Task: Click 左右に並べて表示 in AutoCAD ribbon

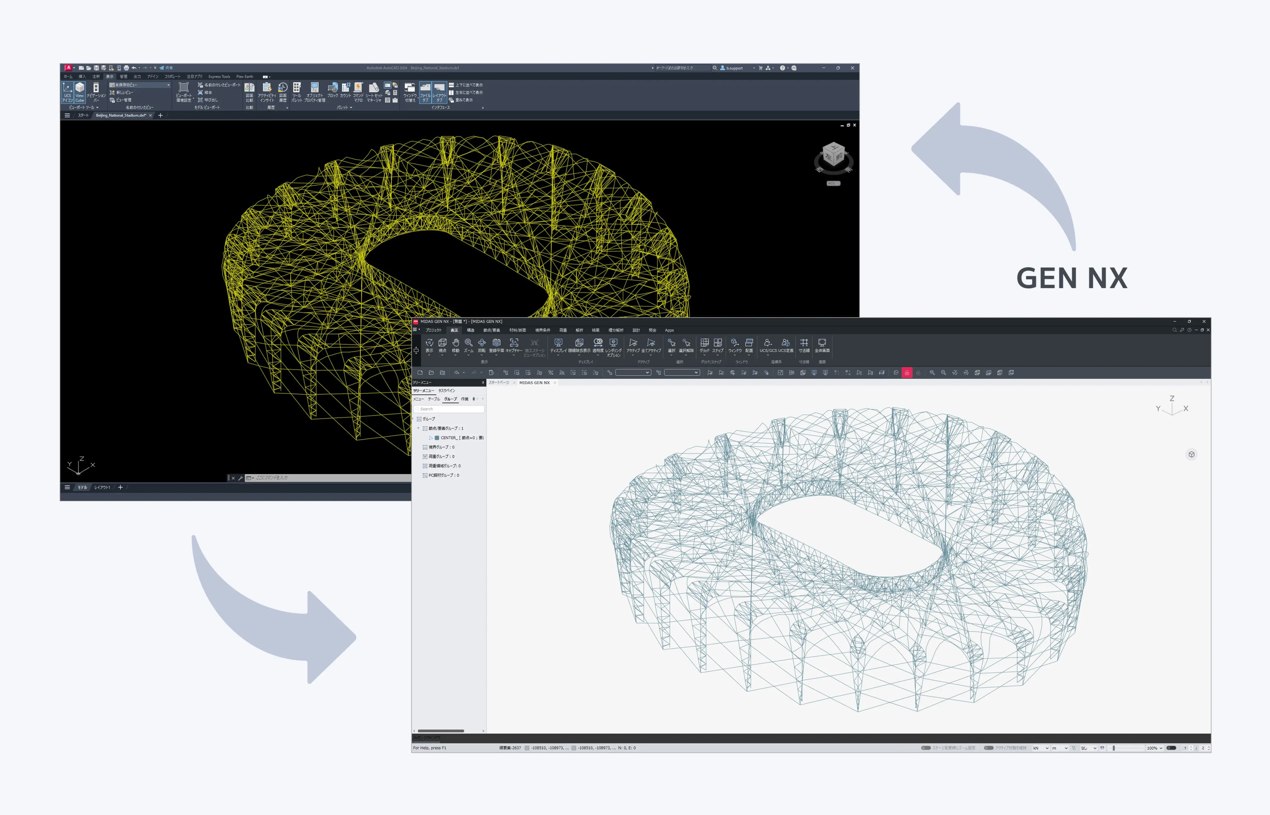Action: pyautogui.click(x=466, y=92)
